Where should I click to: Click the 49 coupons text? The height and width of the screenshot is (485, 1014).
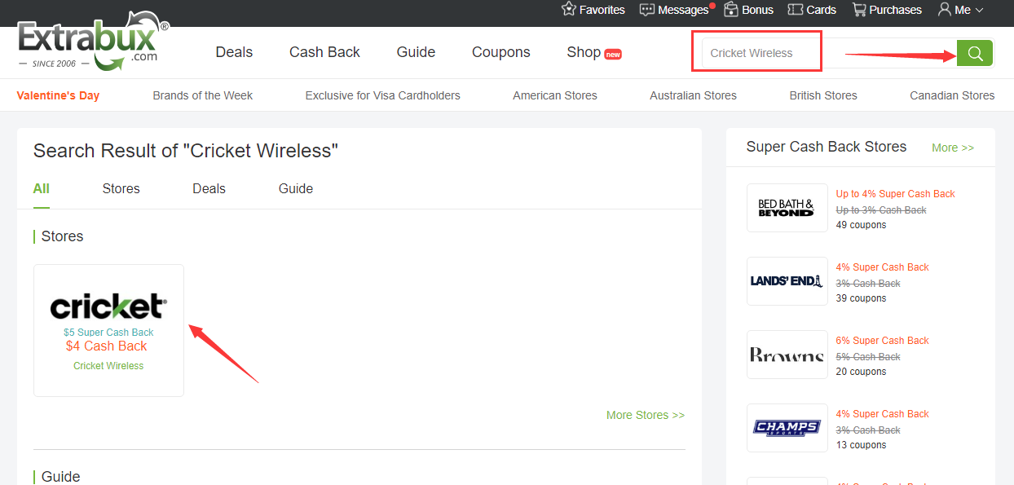point(861,225)
